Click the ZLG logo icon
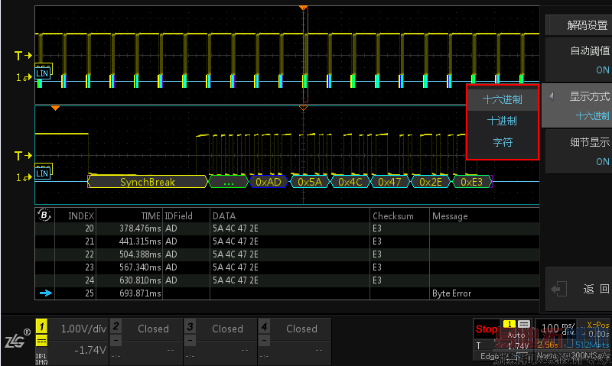This screenshot has height=366, width=612. point(15,341)
